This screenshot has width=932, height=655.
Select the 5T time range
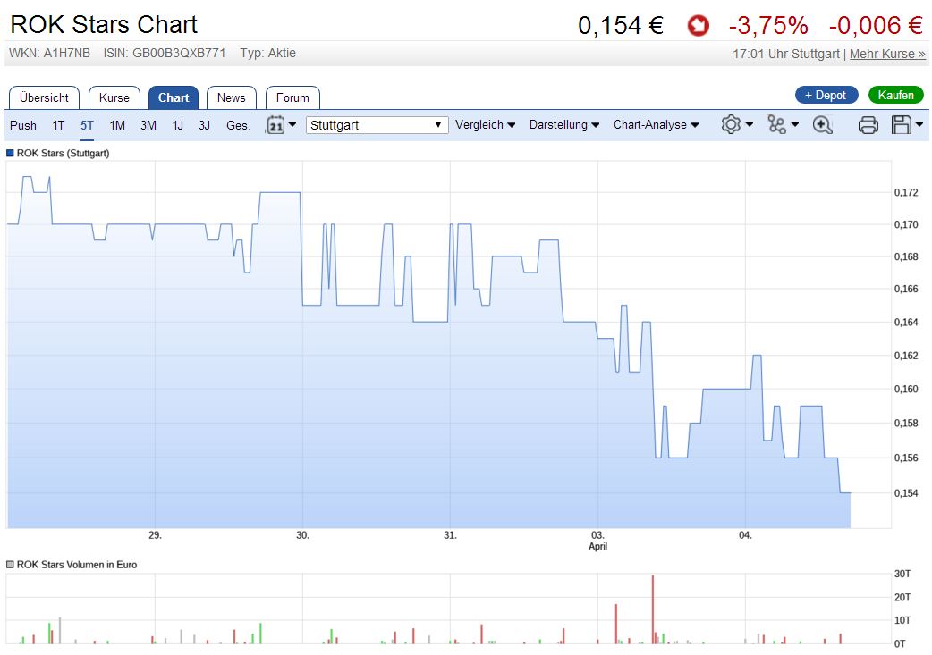pyautogui.click(x=87, y=125)
